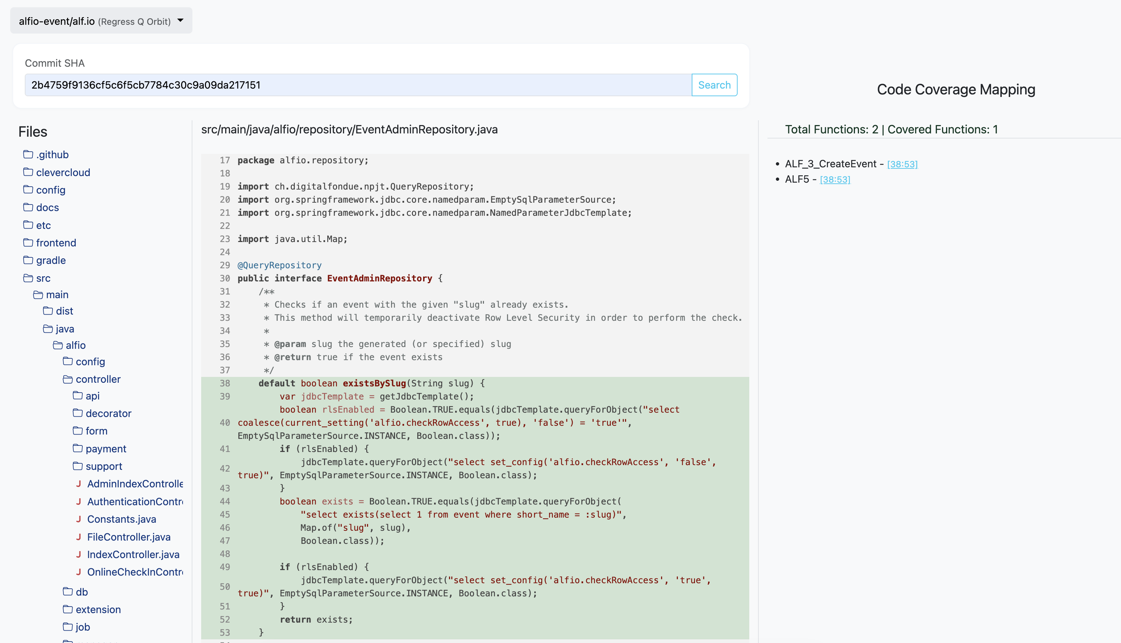
Task: Click the EventAdminRepository interface name
Action: 379,278
